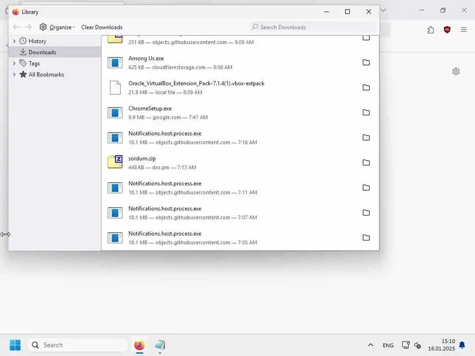Image resolution: width=475 pixels, height=356 pixels.
Task: Click Clear Downloads button
Action: (x=102, y=27)
